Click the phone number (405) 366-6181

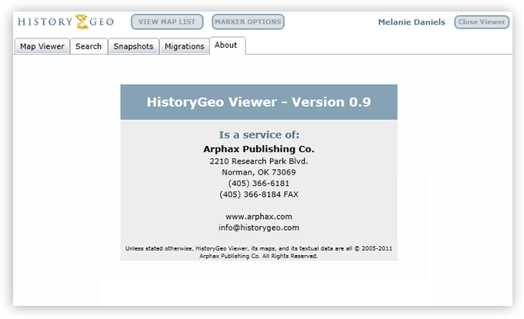click(259, 183)
